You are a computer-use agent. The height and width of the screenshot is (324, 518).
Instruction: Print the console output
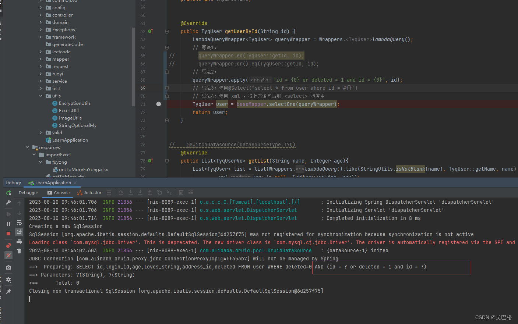tap(19, 242)
